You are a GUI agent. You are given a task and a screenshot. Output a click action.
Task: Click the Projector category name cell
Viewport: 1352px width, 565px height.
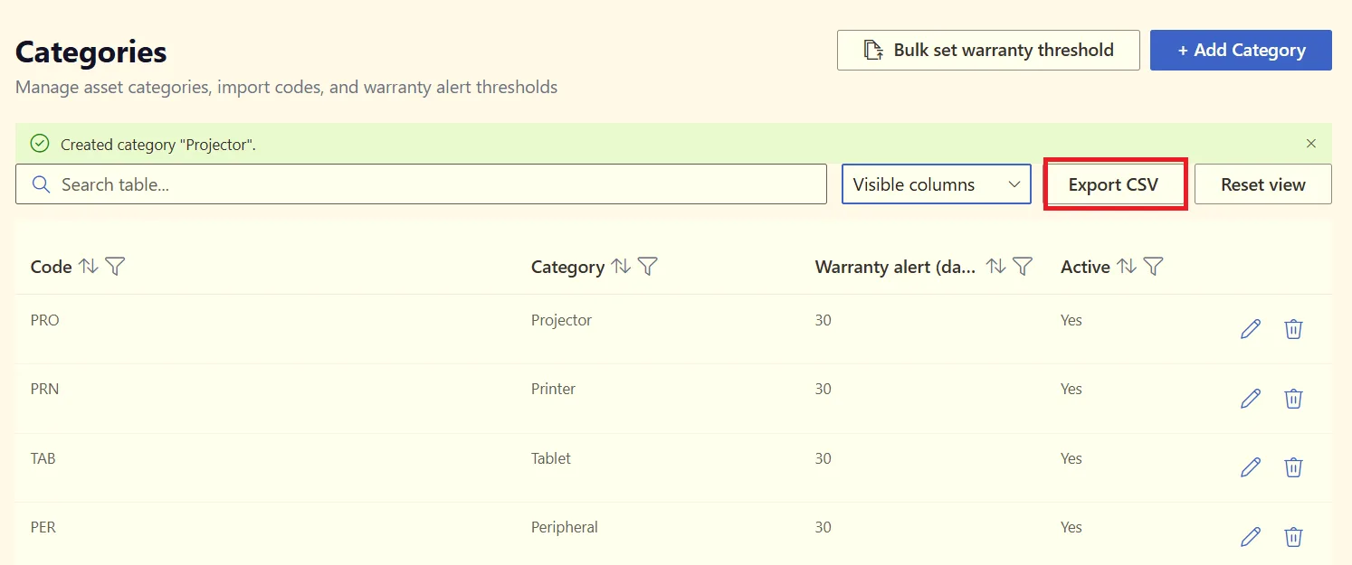561,321
